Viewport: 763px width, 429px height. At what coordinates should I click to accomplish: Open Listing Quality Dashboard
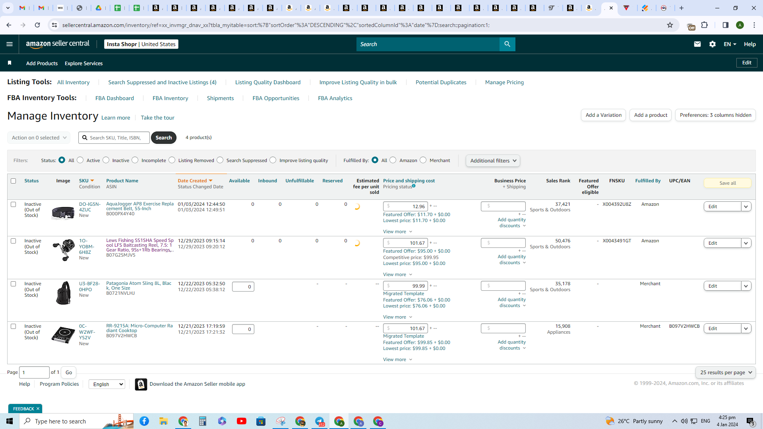point(268,82)
